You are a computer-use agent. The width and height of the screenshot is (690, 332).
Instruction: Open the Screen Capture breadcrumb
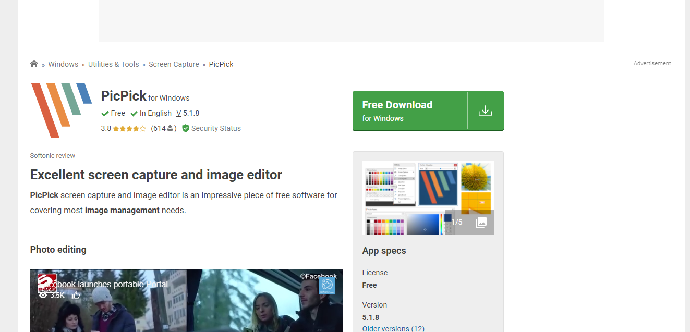pos(174,64)
